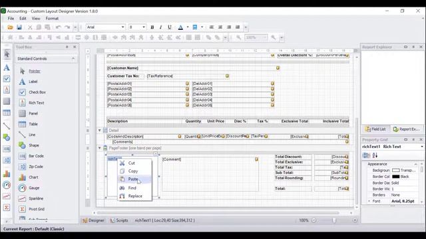Sort properties alphabetically in Property Grid
The width and height of the screenshot is (426, 239).
click(x=375, y=155)
